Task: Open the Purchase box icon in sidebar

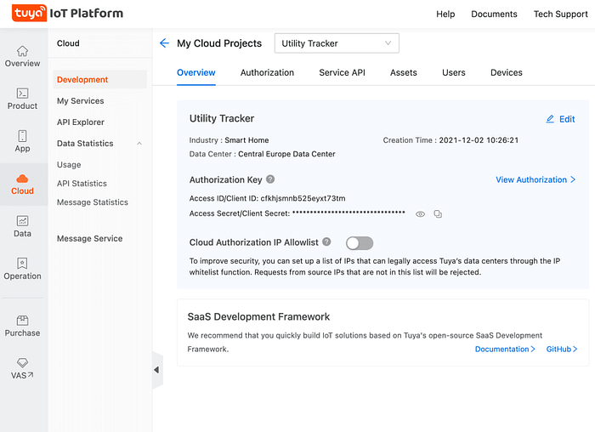Action: 22,321
